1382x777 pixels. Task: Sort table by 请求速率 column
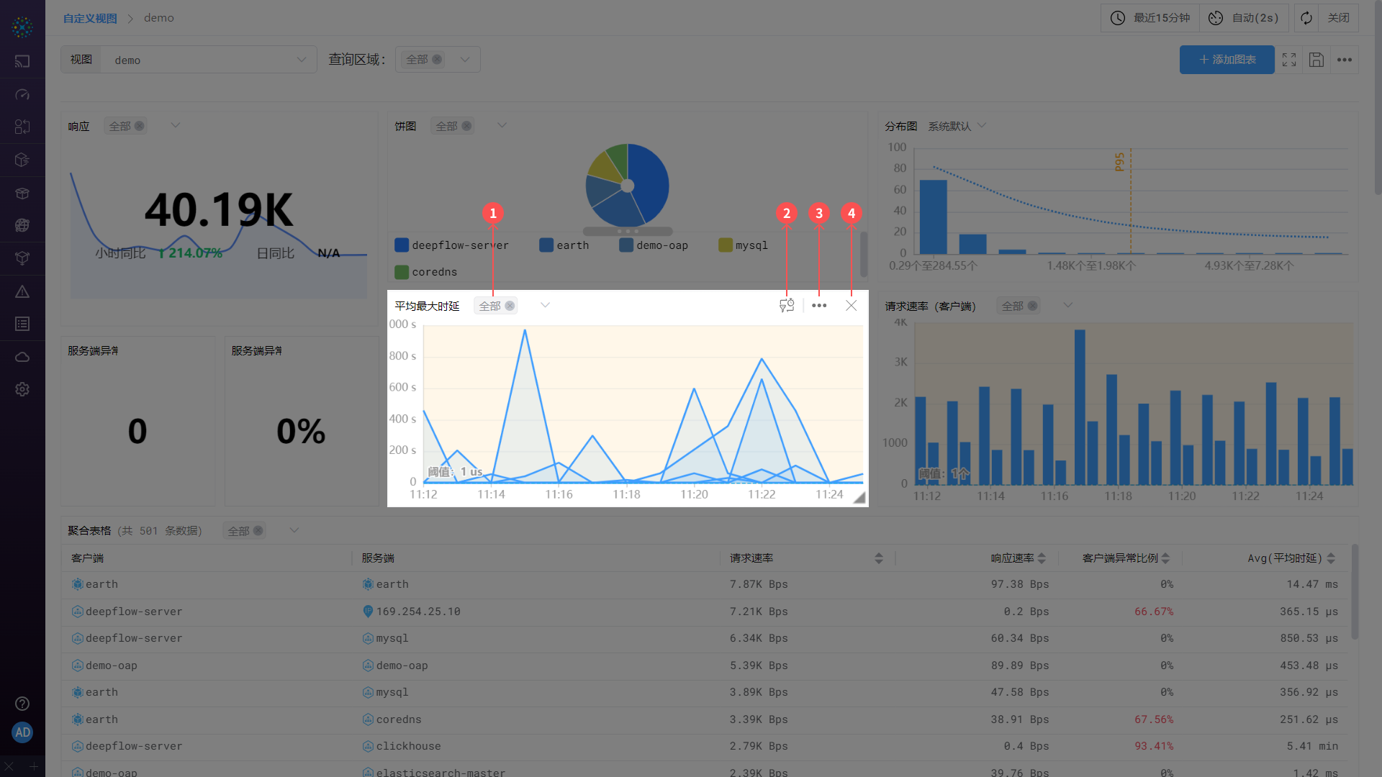click(x=878, y=558)
